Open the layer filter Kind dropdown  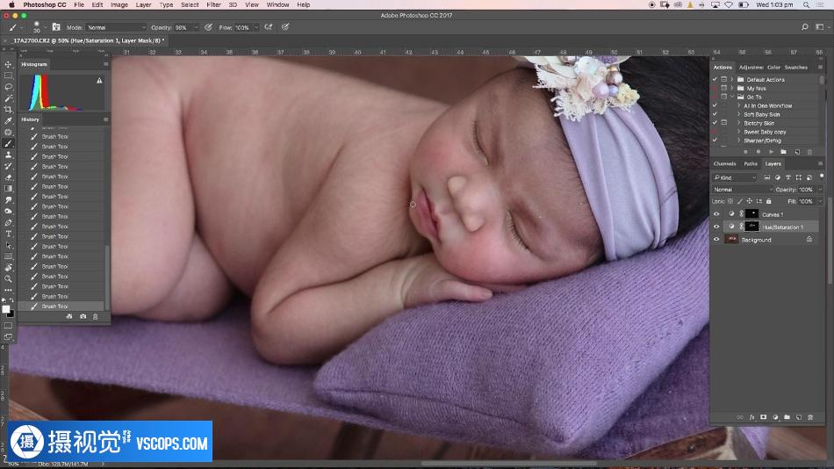735,177
